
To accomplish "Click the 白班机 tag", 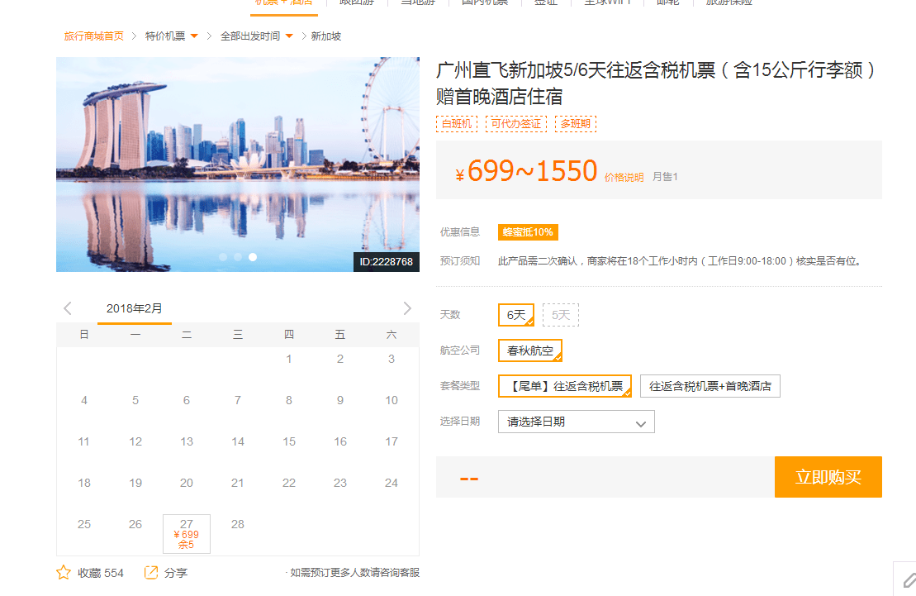I will point(457,124).
